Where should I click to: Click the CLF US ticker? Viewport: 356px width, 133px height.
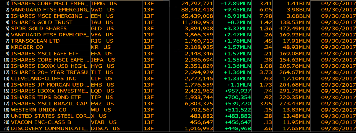102,78
